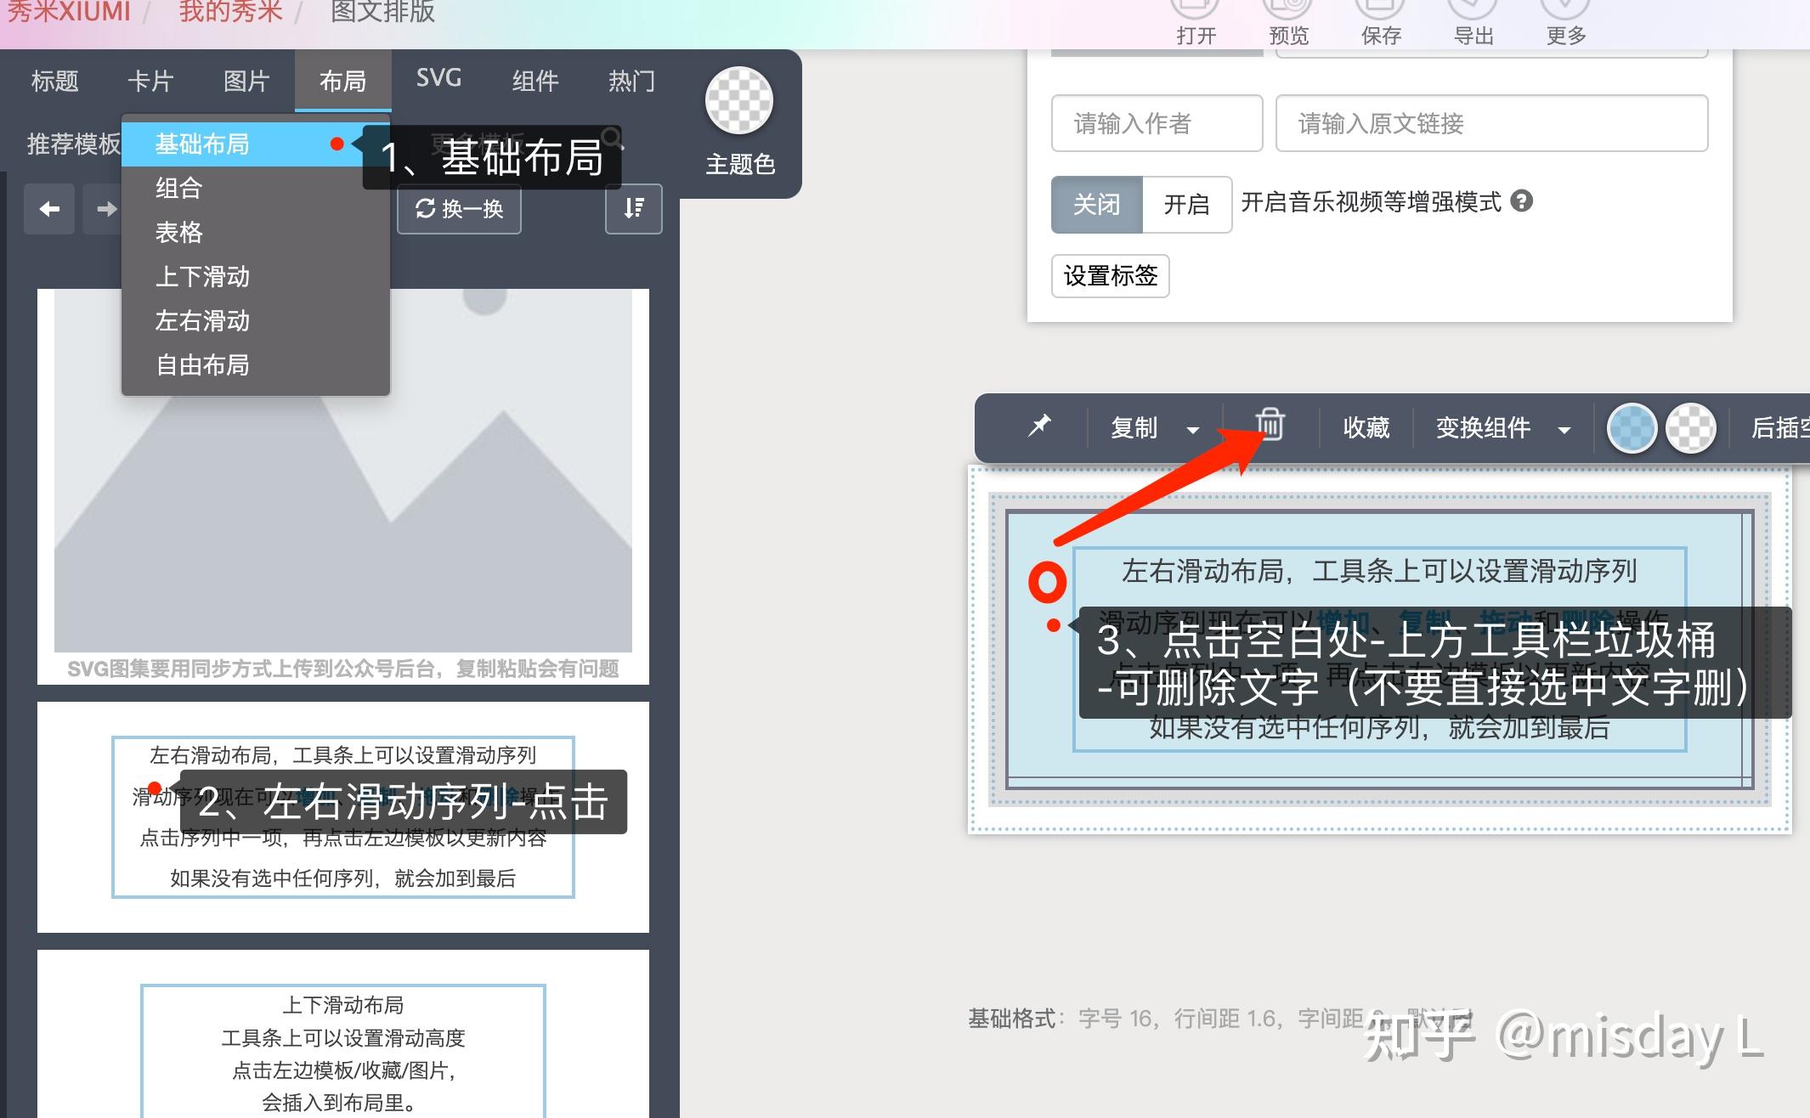The width and height of the screenshot is (1810, 1118).
Task: Click the 导出 export icon
Action: click(1473, 8)
